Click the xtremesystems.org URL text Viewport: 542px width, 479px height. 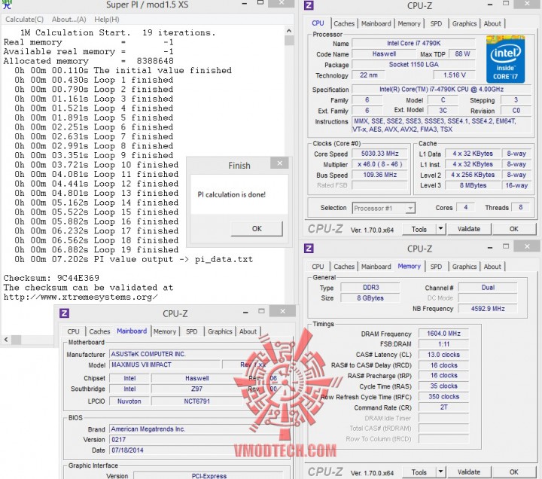[81, 297]
